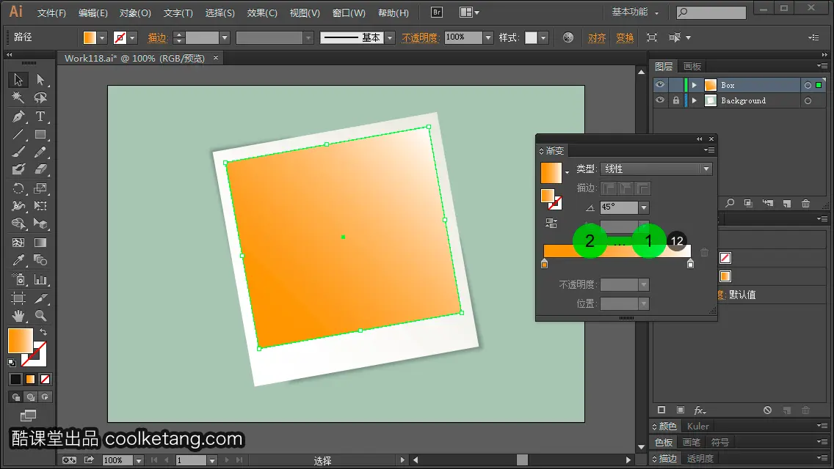Select the Pencil tool

(40, 152)
